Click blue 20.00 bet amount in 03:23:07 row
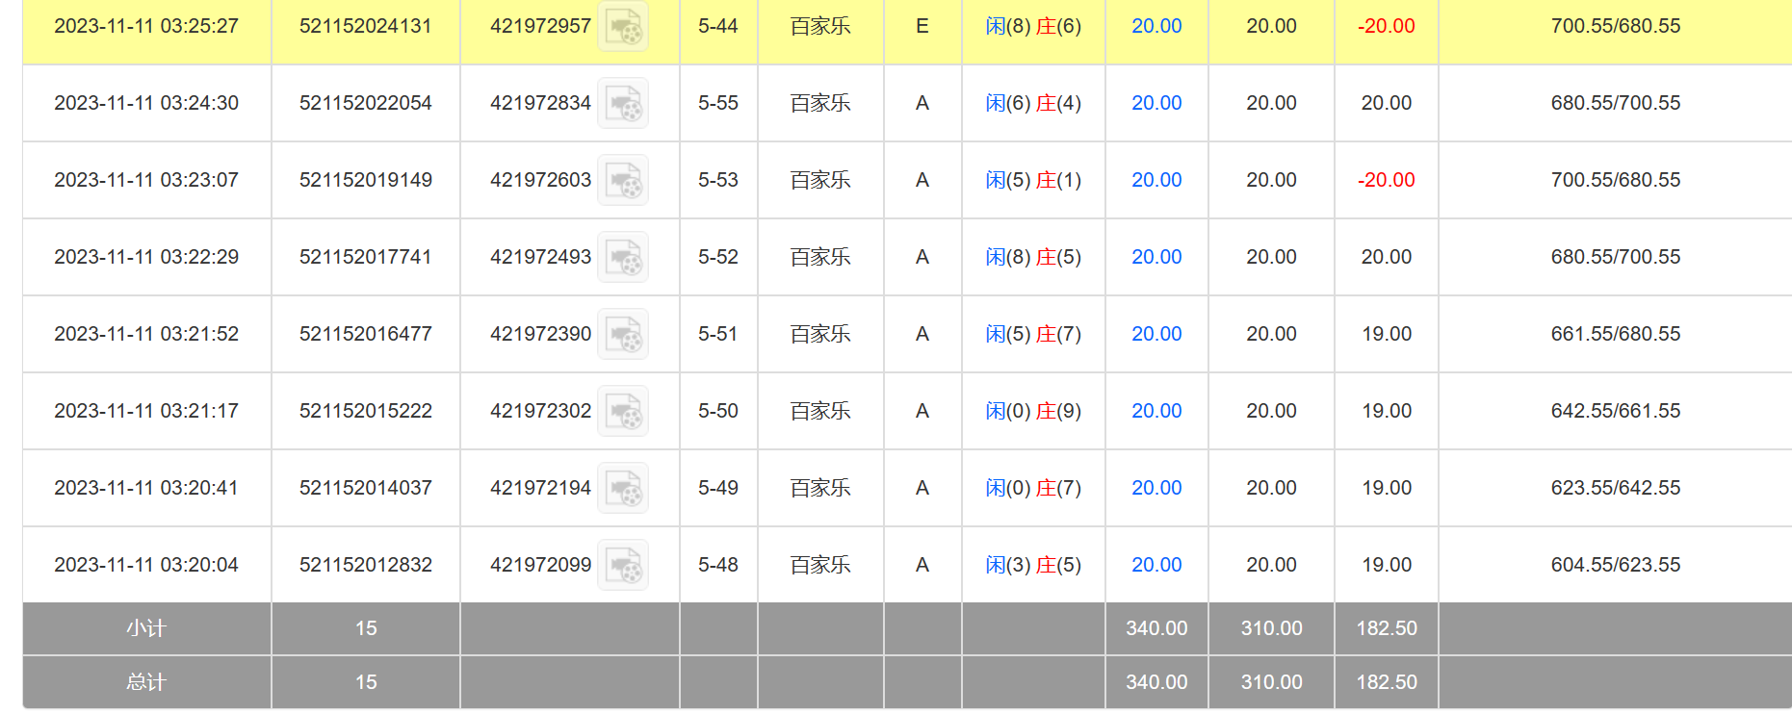1792x714 pixels. pos(1156,180)
